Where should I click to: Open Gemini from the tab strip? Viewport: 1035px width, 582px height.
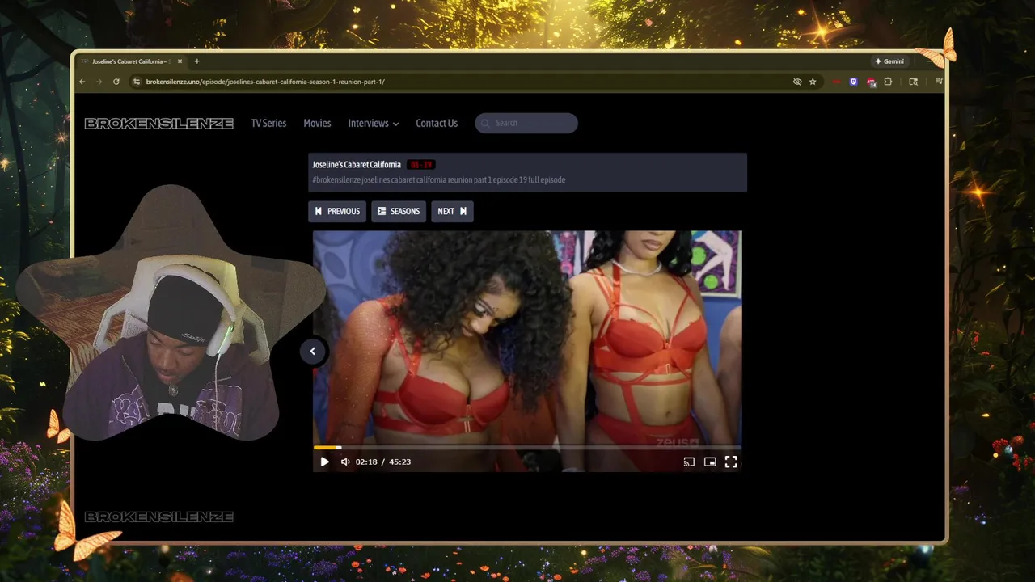point(889,61)
